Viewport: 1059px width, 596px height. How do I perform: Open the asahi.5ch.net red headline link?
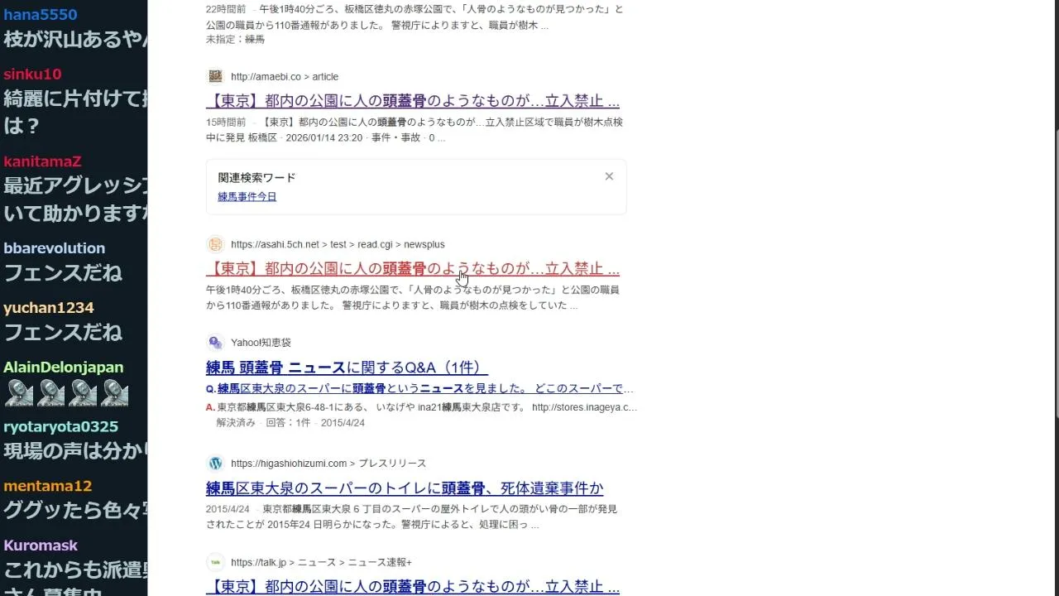413,269
